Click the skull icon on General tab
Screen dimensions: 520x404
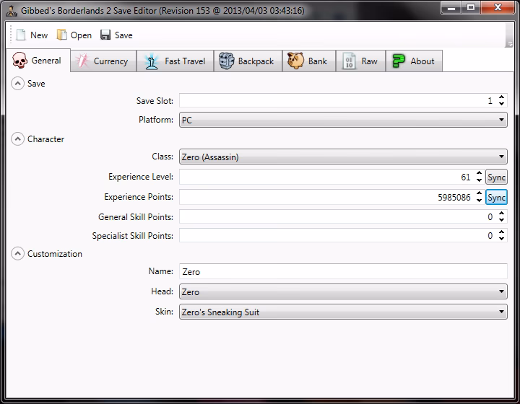(x=19, y=61)
